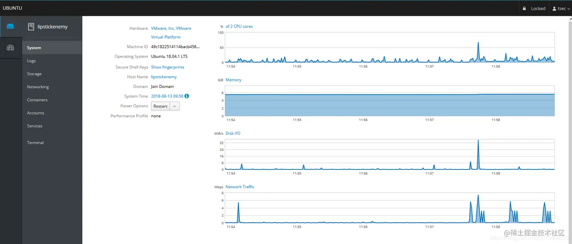The height and width of the screenshot is (244, 572).
Task: Click the lipstickenemy host name link
Action: (x=164, y=77)
